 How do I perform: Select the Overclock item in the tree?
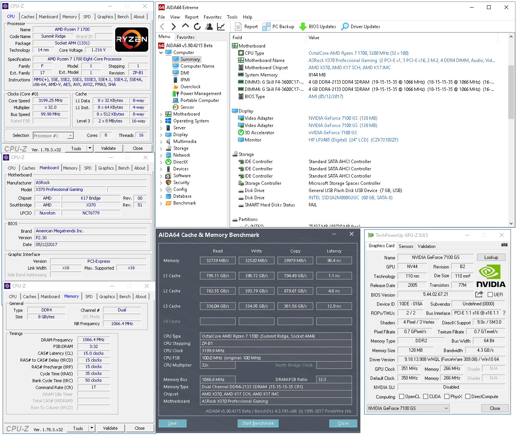[x=190, y=87]
